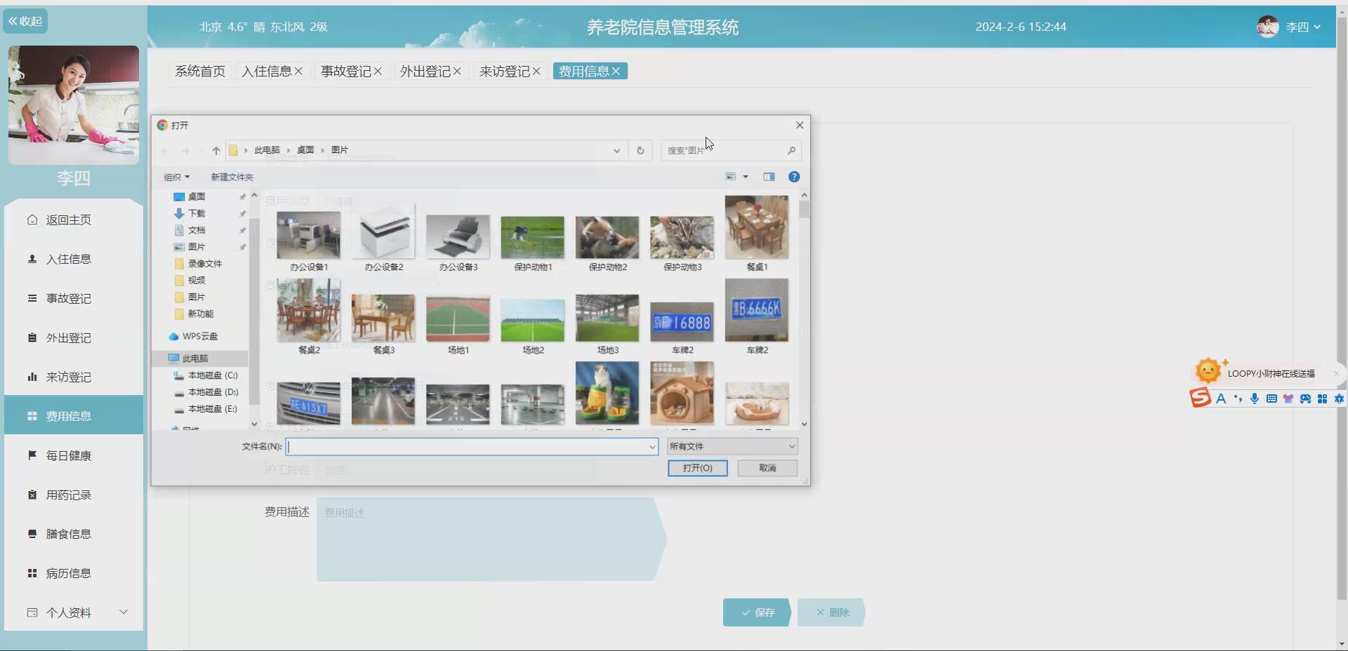Expand the 个人资料 section chevron
Viewport: 1348px width, 651px height.
click(x=124, y=611)
